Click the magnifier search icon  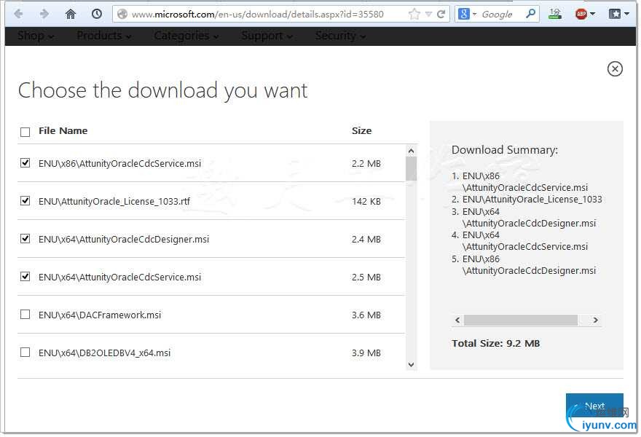(x=530, y=14)
